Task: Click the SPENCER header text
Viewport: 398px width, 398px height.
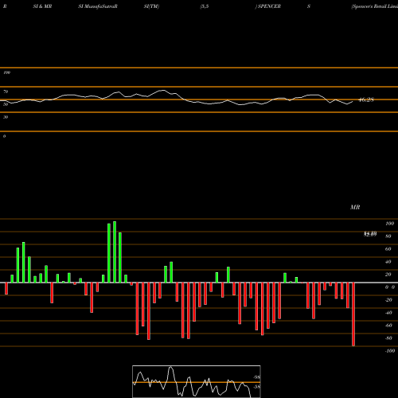Action: click(269, 6)
